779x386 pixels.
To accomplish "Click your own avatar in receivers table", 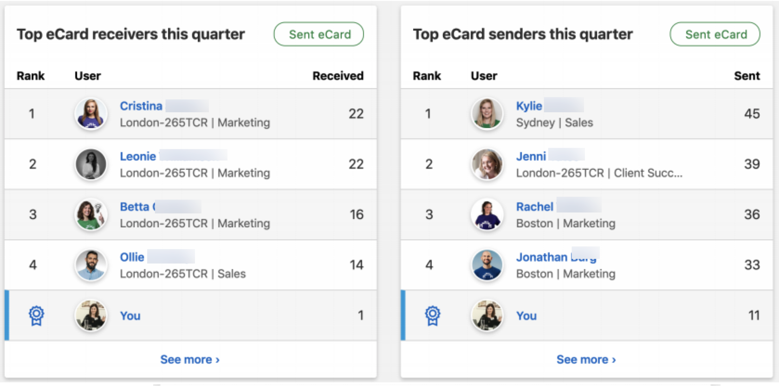I will coord(91,315).
